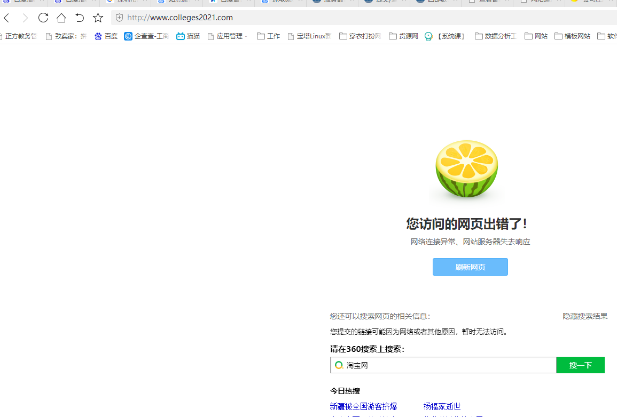Click the site safety shield in the address bar
The height and width of the screenshot is (417, 617).
point(119,18)
